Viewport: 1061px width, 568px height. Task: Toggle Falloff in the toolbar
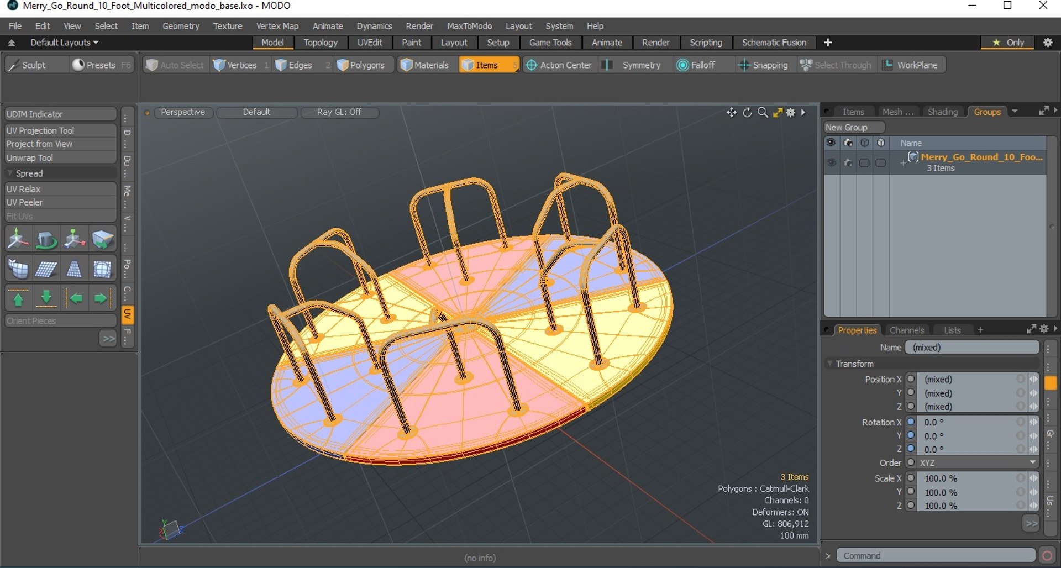click(x=696, y=65)
